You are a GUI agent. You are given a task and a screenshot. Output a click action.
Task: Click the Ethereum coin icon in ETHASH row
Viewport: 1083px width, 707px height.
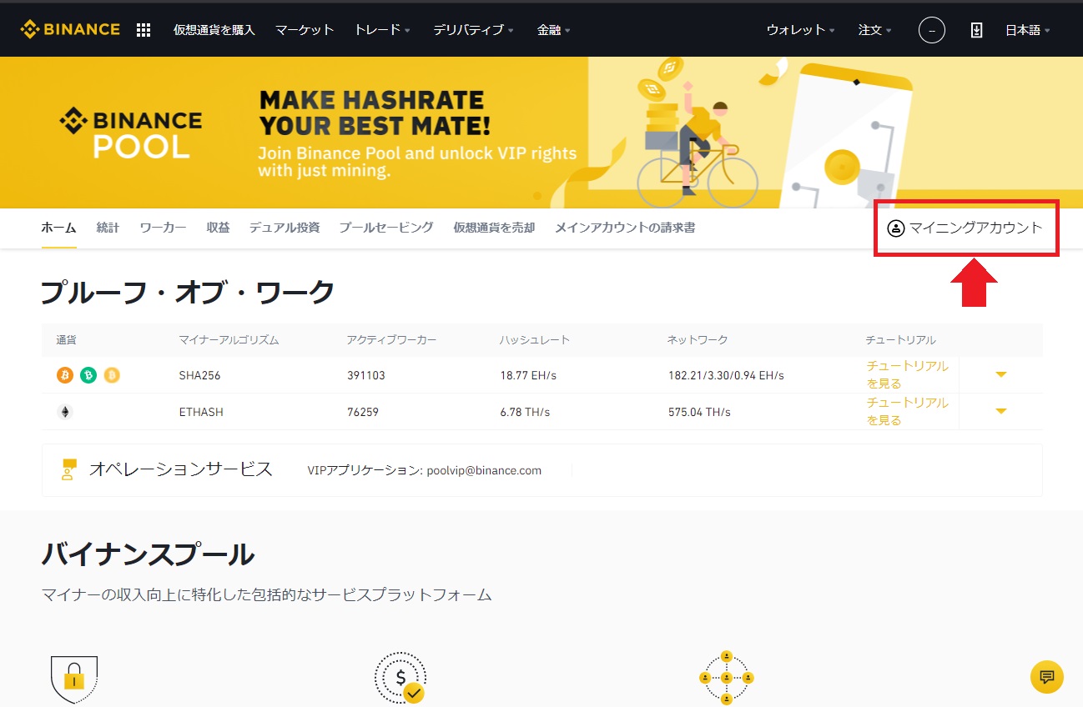[x=65, y=412]
